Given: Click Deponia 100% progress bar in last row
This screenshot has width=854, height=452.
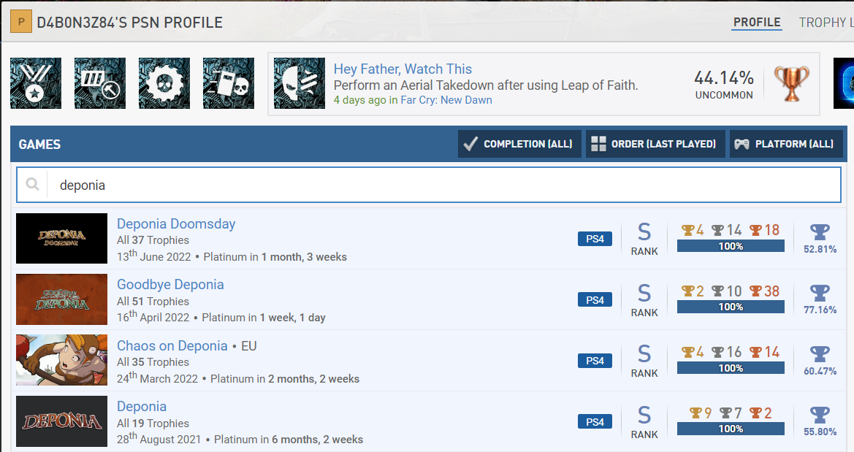Looking at the screenshot, I should pos(731,429).
